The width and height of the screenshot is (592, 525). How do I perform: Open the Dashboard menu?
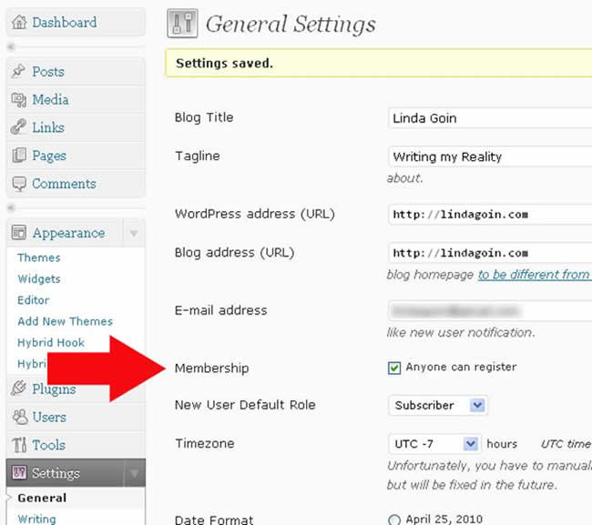point(64,22)
